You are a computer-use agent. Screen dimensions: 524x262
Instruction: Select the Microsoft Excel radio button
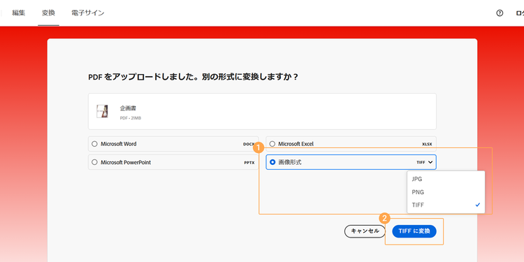click(272, 144)
